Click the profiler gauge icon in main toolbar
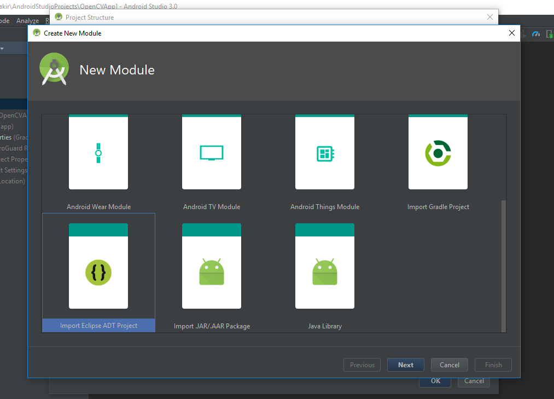This screenshot has width=554, height=399. (x=536, y=34)
